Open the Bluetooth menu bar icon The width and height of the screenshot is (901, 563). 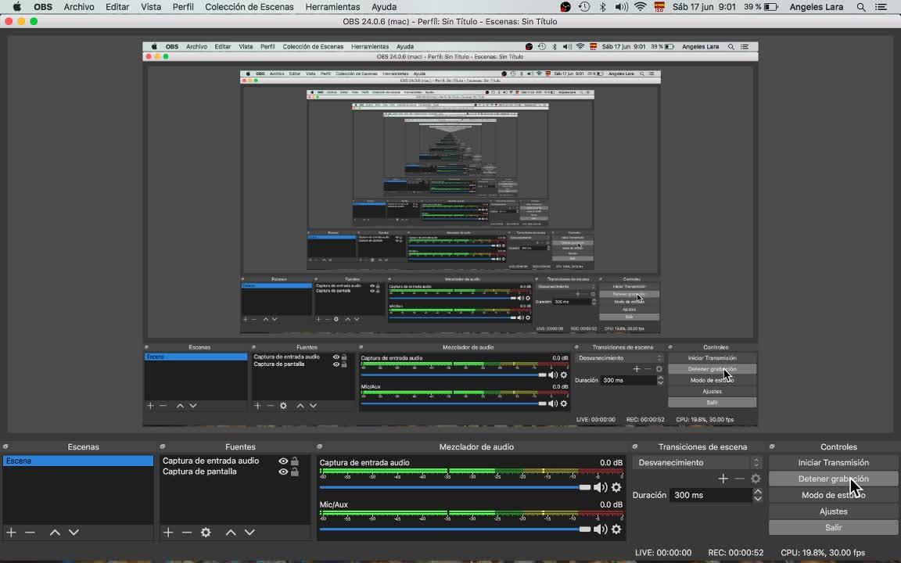(x=602, y=7)
